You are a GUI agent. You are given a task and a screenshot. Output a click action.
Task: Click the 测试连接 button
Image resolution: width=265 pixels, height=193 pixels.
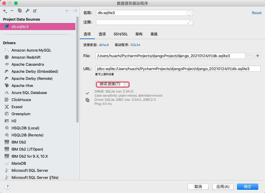pyautogui.click(x=110, y=84)
